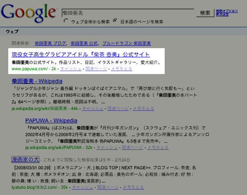Image resolution: width=247 pixels, height=195 pixels.
Task: Click the 関連検索: label
Action: point(21,43)
